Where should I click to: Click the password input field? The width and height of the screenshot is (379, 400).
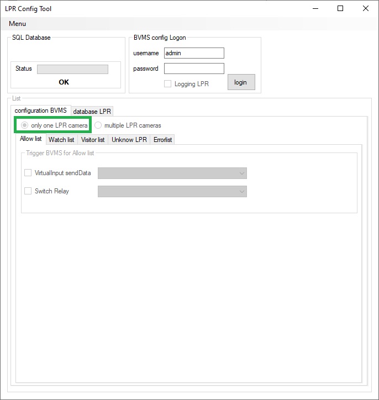[194, 69]
